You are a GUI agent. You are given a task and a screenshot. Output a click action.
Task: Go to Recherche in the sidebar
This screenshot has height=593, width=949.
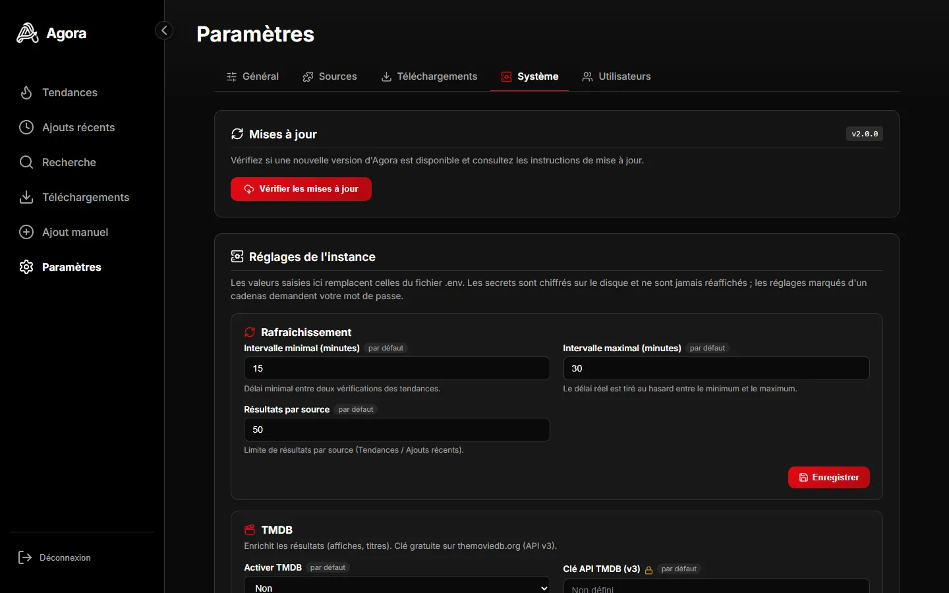(x=82, y=162)
